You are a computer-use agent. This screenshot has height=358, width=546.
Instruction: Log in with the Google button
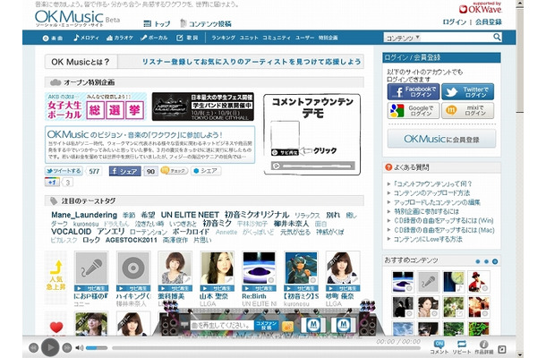(x=414, y=111)
